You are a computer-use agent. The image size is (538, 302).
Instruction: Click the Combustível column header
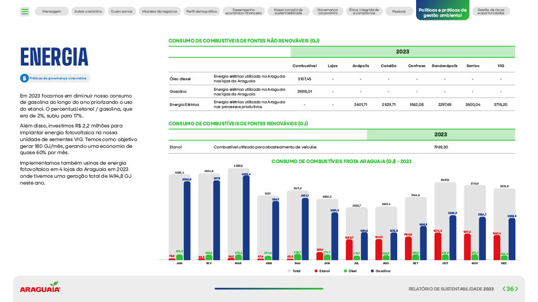coord(304,66)
